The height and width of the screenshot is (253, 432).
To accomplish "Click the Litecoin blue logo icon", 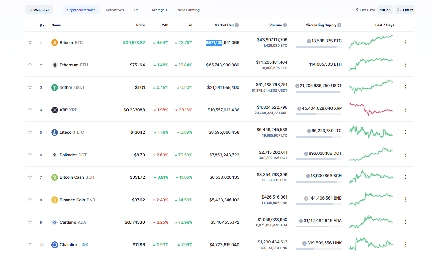I will 55,132.
